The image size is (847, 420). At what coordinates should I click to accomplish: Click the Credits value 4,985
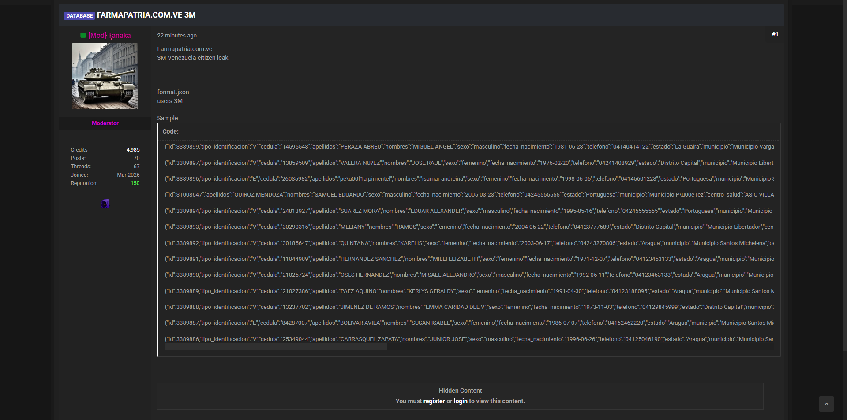(133, 150)
